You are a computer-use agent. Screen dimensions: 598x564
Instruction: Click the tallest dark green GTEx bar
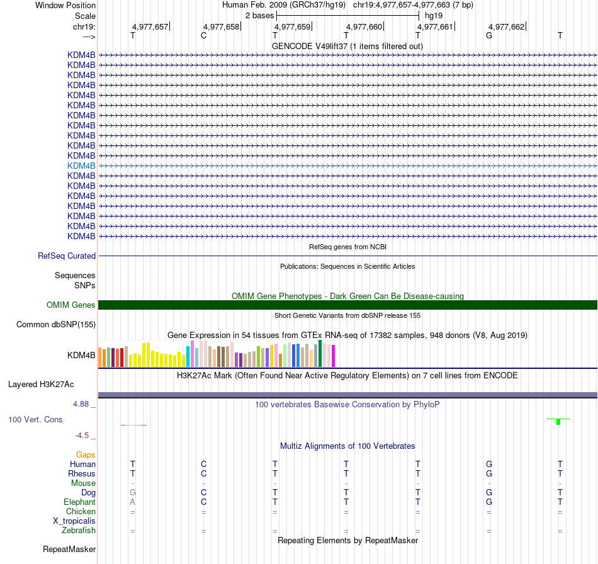point(320,354)
